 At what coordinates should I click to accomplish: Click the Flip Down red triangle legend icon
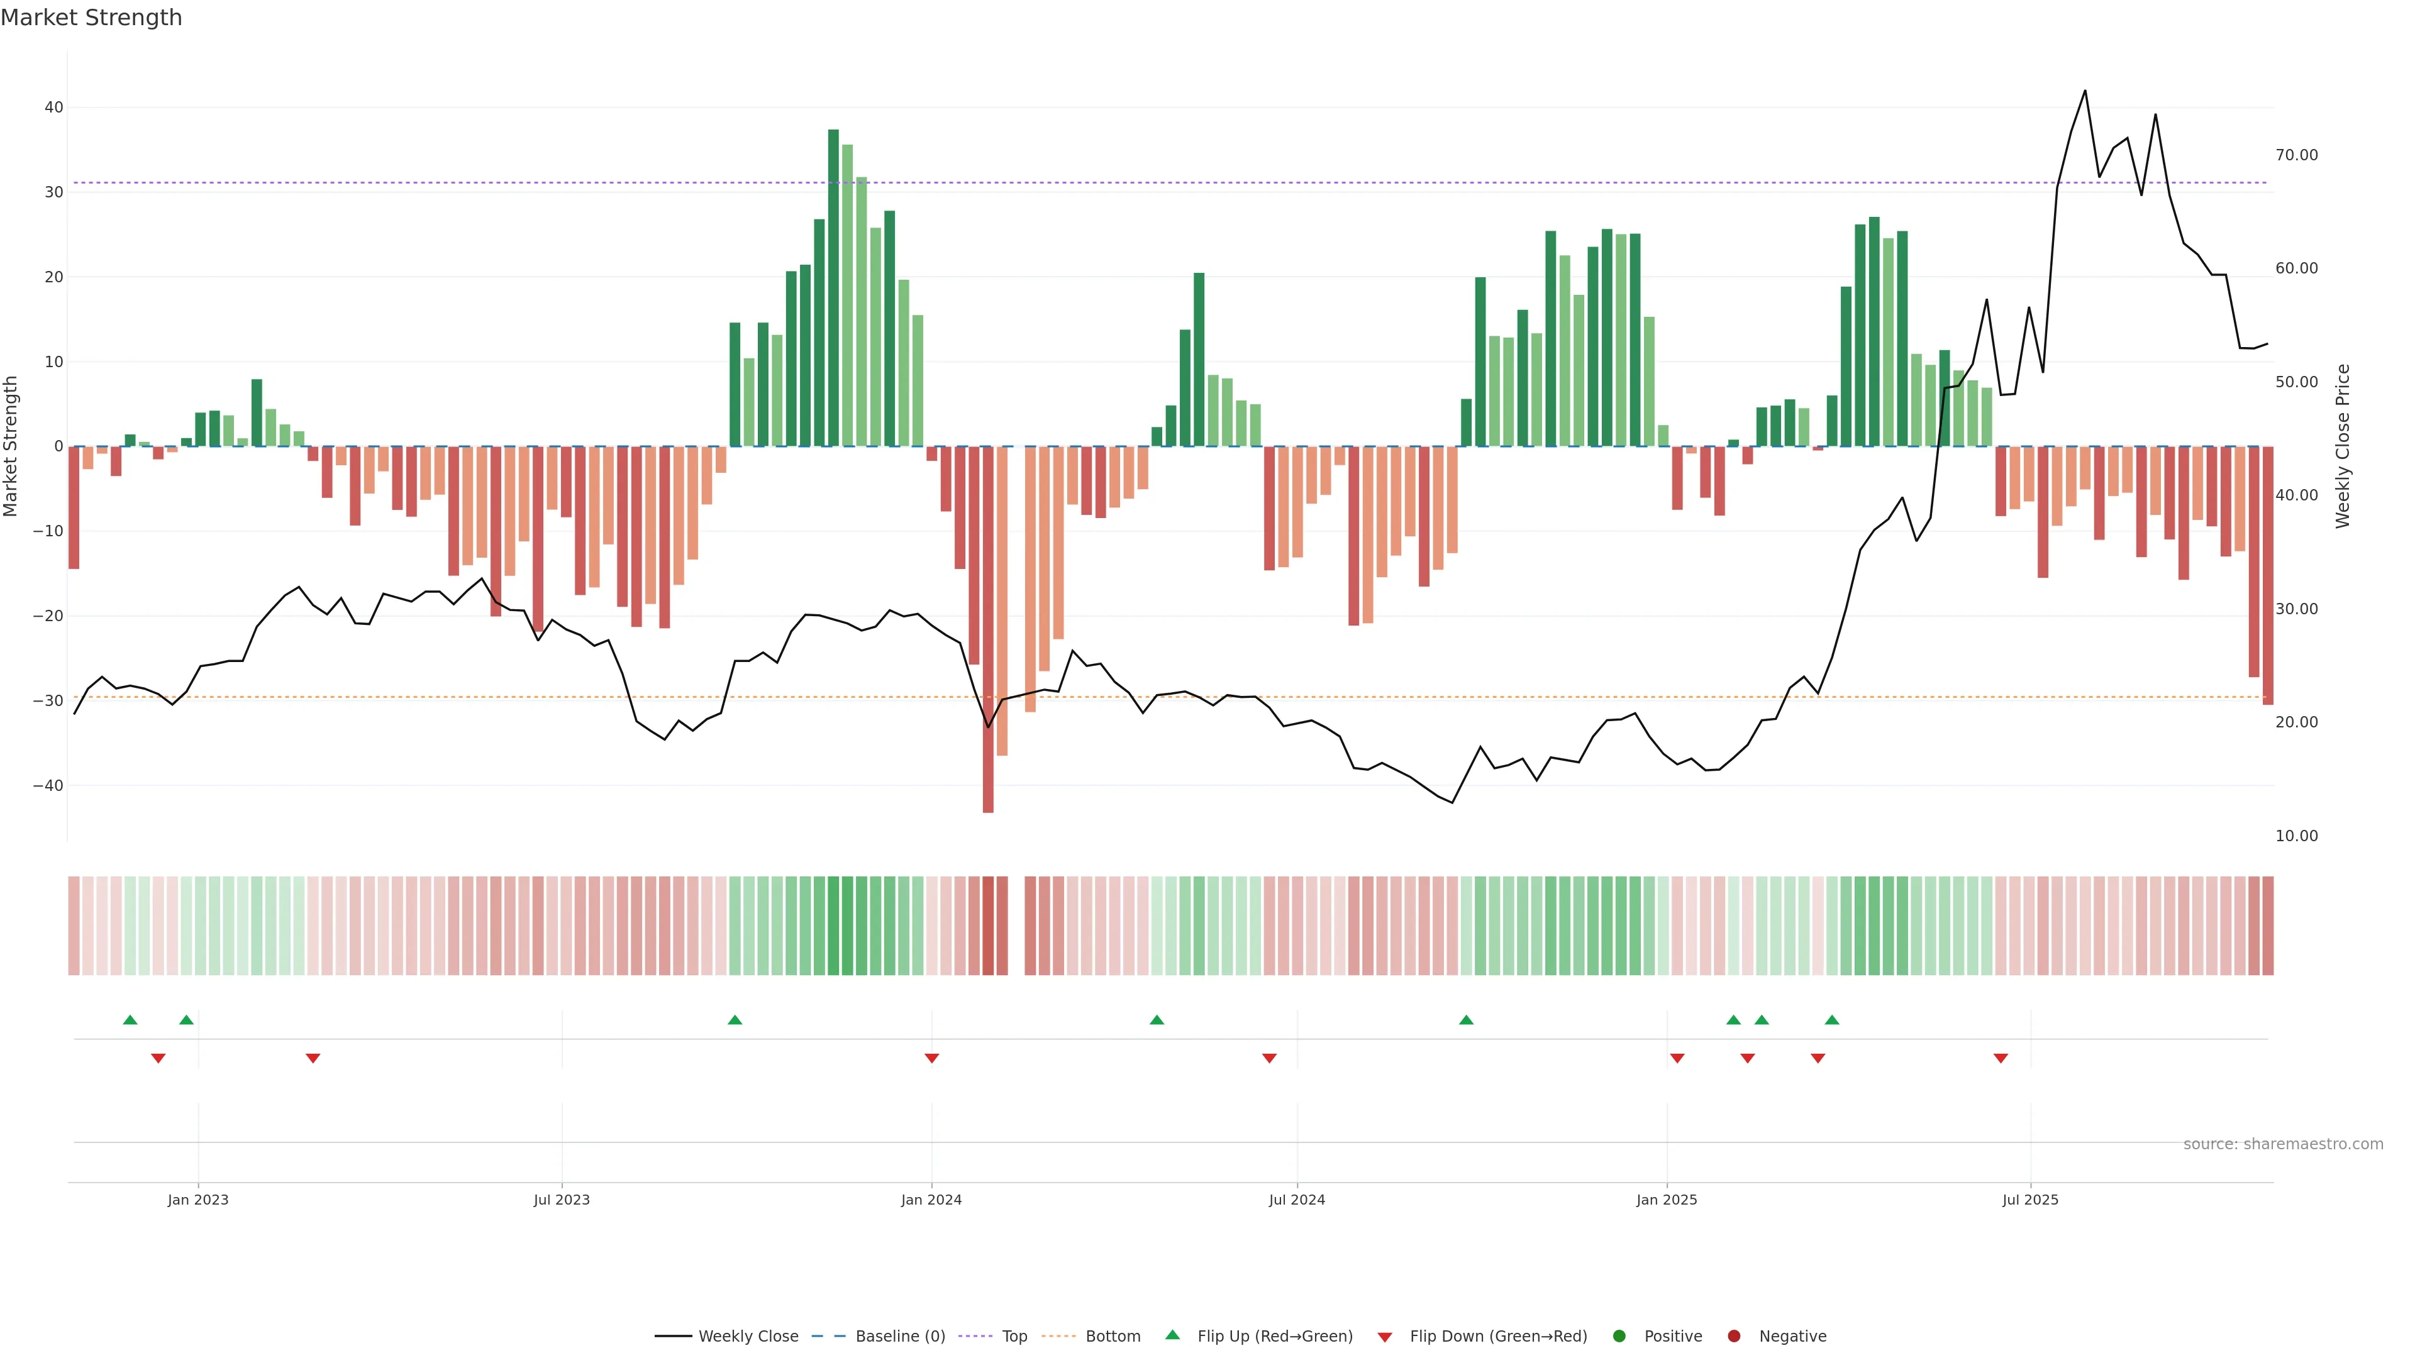click(x=1385, y=1337)
